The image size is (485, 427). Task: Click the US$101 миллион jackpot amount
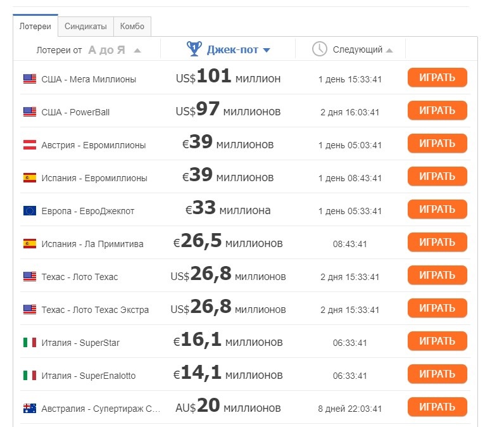(x=229, y=77)
